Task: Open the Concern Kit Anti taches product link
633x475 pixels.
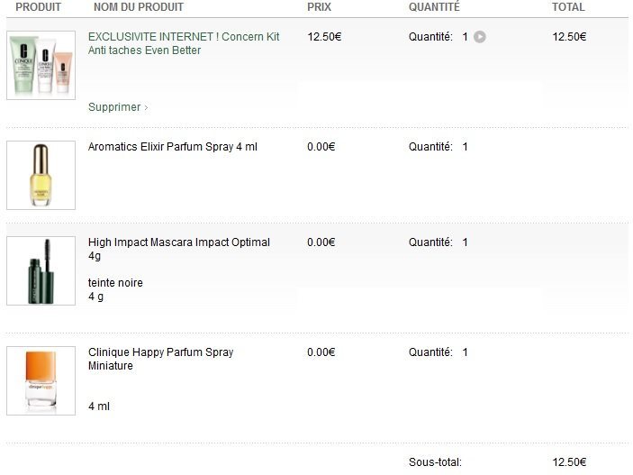Action: 184,43
